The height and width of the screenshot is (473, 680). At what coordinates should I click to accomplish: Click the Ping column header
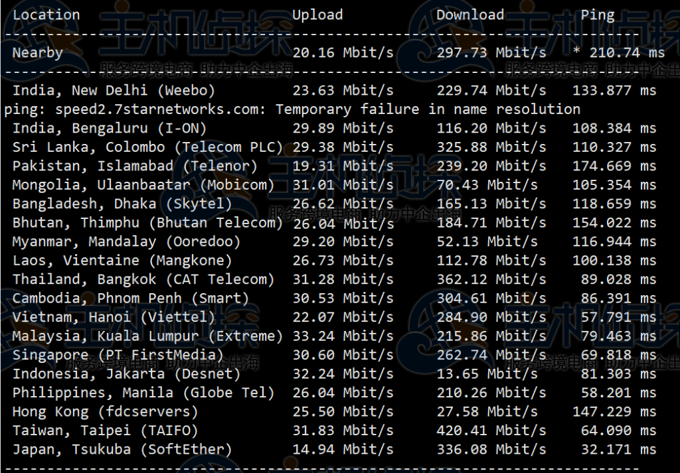598,16
